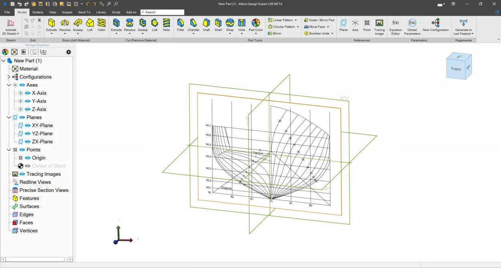The width and height of the screenshot is (501, 268).
Task: Insert a reference Point
Action: coord(367,25)
